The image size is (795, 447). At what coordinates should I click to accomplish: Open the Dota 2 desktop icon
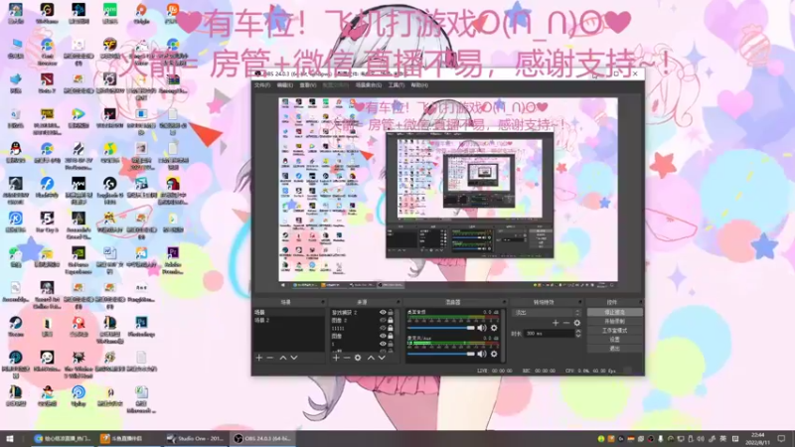(47, 83)
